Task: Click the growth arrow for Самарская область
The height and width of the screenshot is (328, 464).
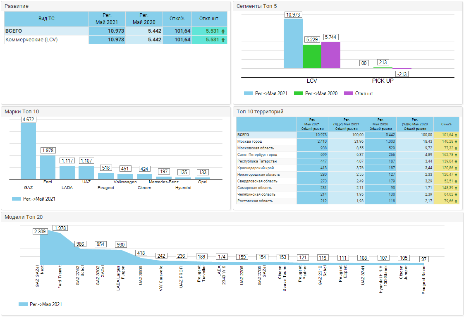Action: tap(456, 188)
